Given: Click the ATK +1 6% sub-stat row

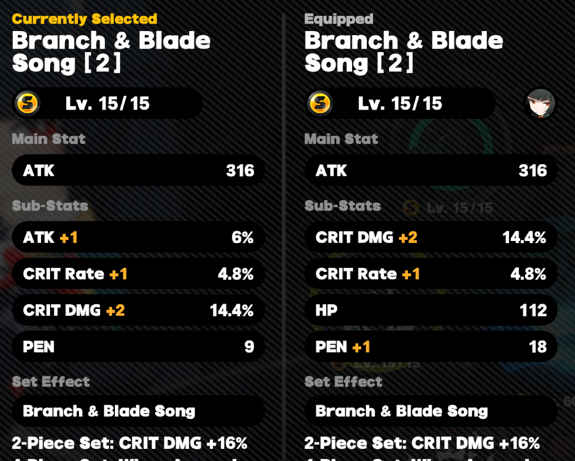Looking at the screenshot, I should (x=138, y=237).
